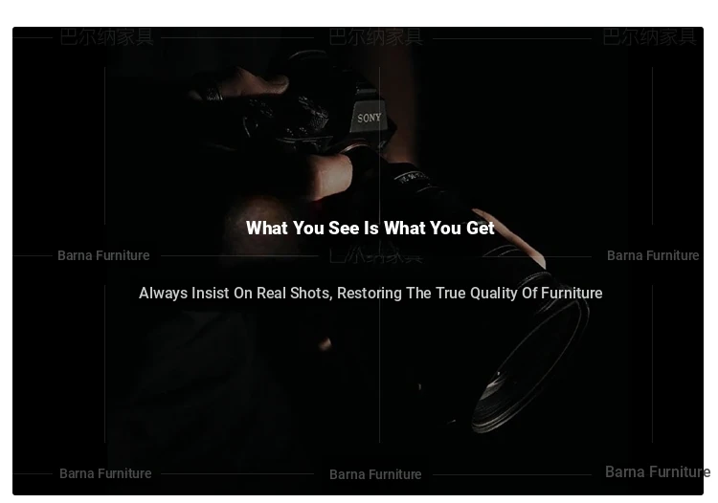
Task: Select the 'Always Insist On Real Shots' subtitle
Action: 370,294
